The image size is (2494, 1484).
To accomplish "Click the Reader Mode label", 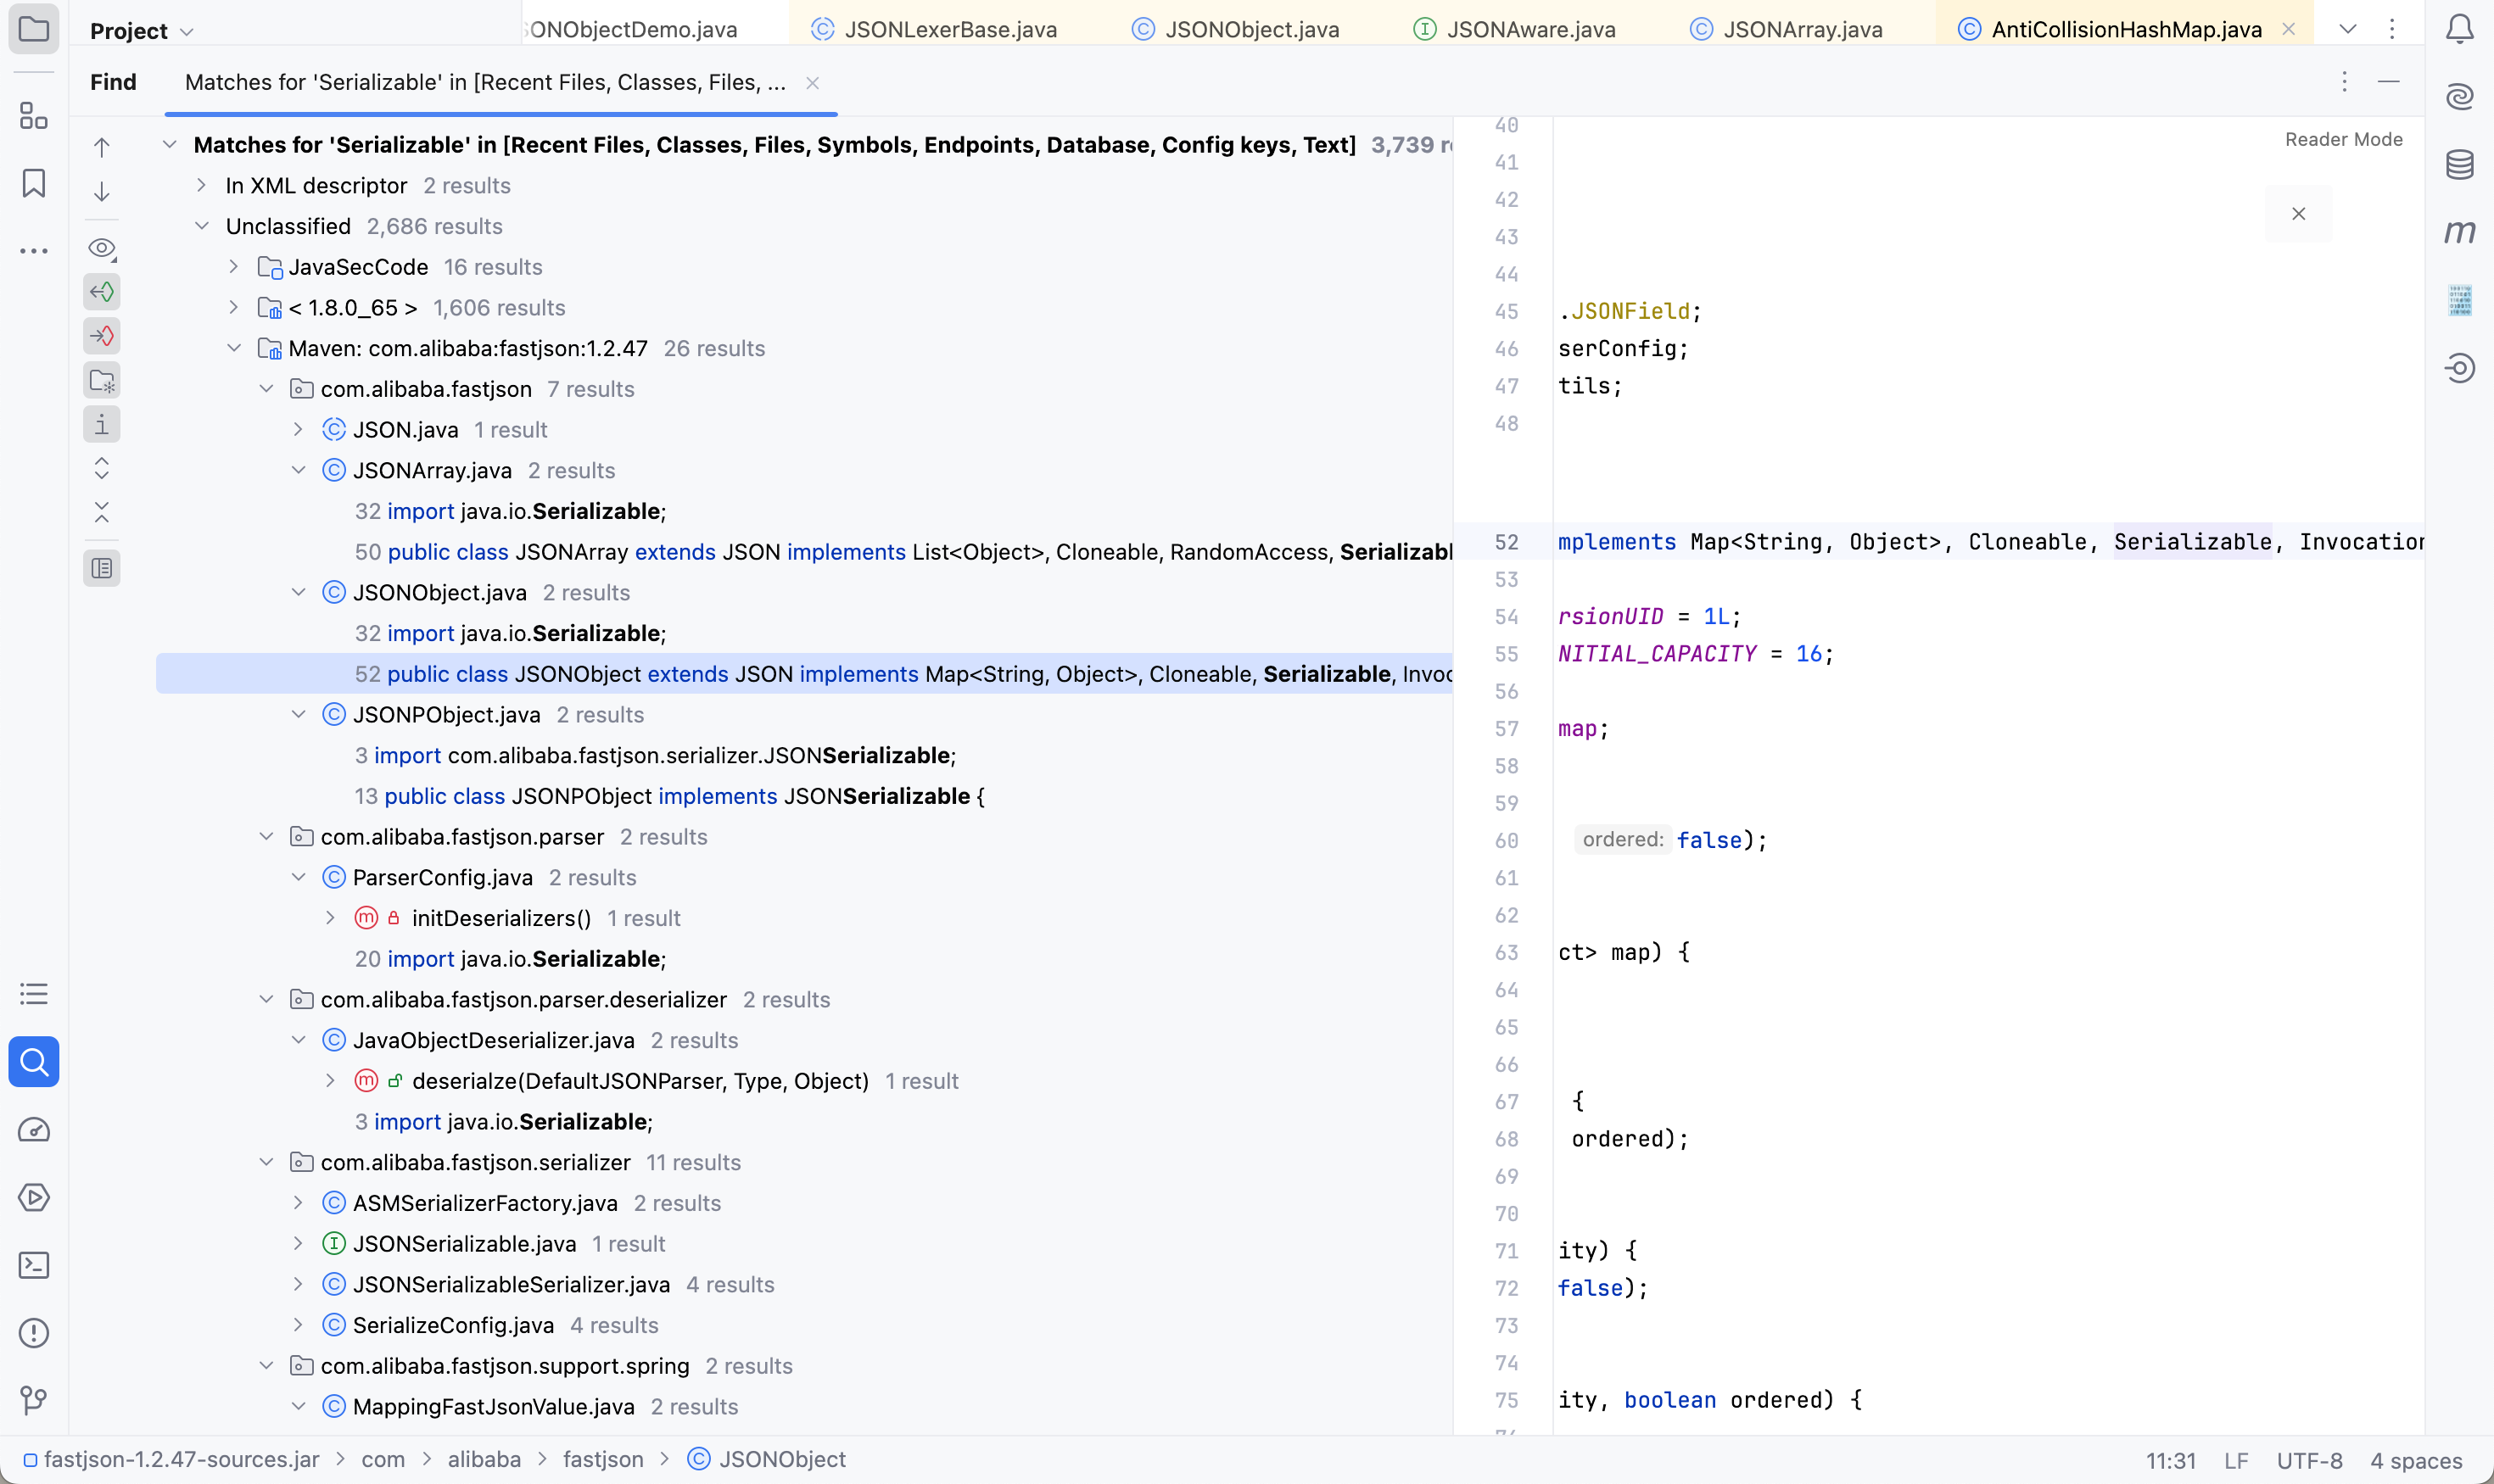I will pyautogui.click(x=2343, y=139).
